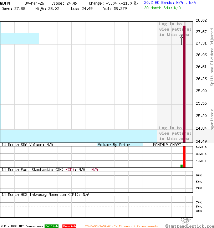Click the 30-Mar 2026 date axis label
Viewport: 214px width, 228px height.
(186, 221)
